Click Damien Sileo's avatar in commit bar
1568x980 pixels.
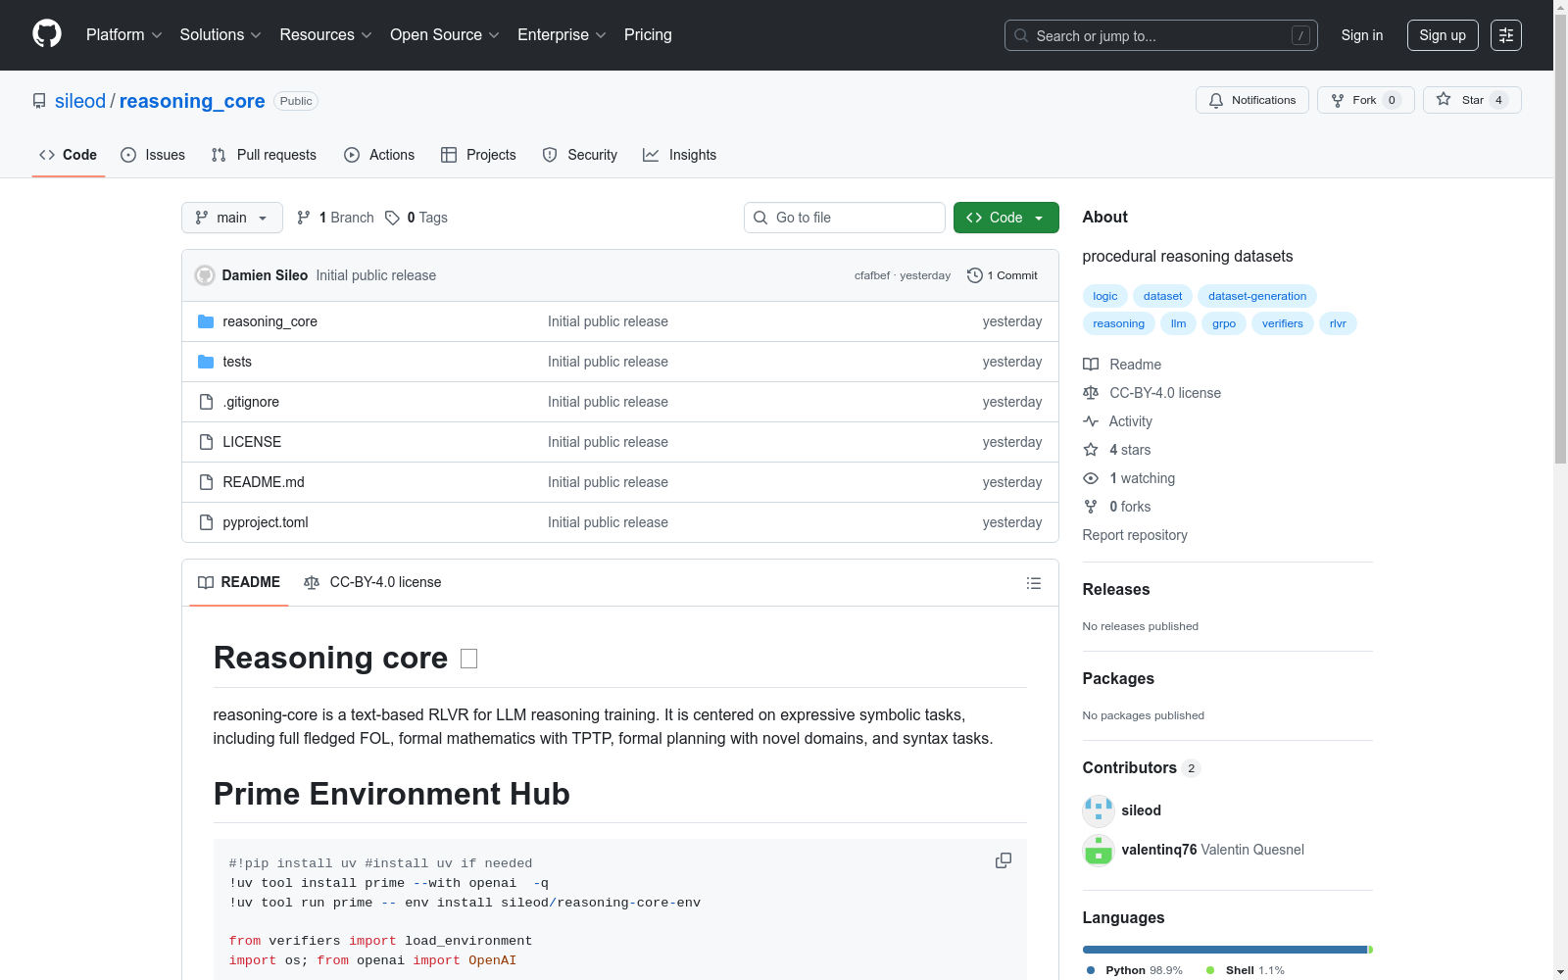point(205,275)
